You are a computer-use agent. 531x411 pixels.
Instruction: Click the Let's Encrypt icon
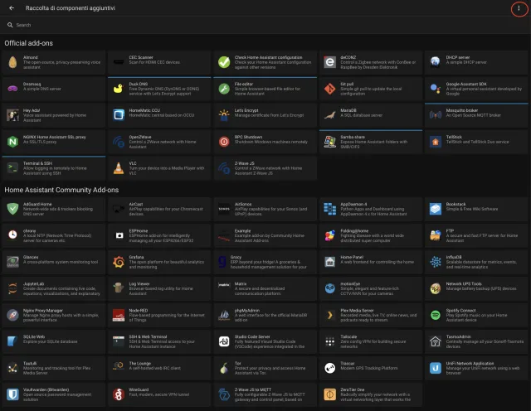pos(223,114)
